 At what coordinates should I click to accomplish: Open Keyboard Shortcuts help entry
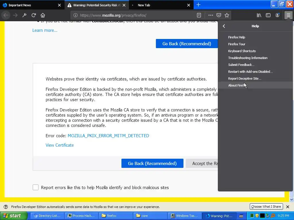[x=255, y=51]
